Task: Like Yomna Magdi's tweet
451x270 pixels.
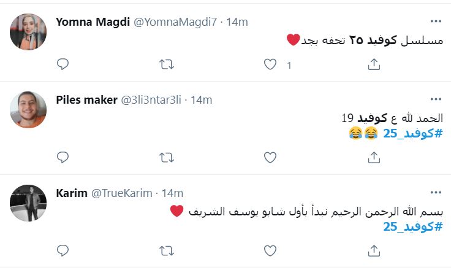Action: pos(270,64)
